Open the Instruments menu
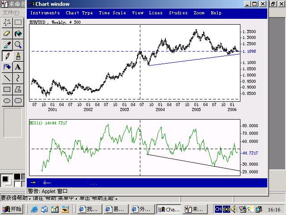This screenshot has width=286, height=215. [45, 13]
